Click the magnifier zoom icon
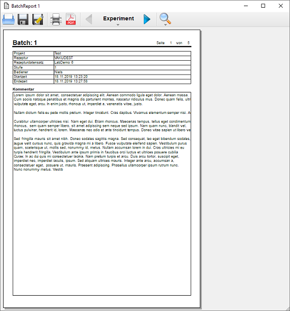Viewport: 290px width, 311px height. [x=165, y=18]
